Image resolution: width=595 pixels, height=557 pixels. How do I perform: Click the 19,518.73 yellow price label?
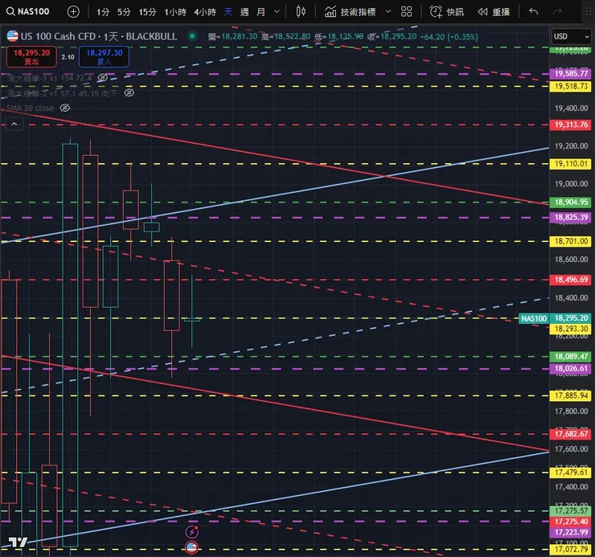coord(571,87)
